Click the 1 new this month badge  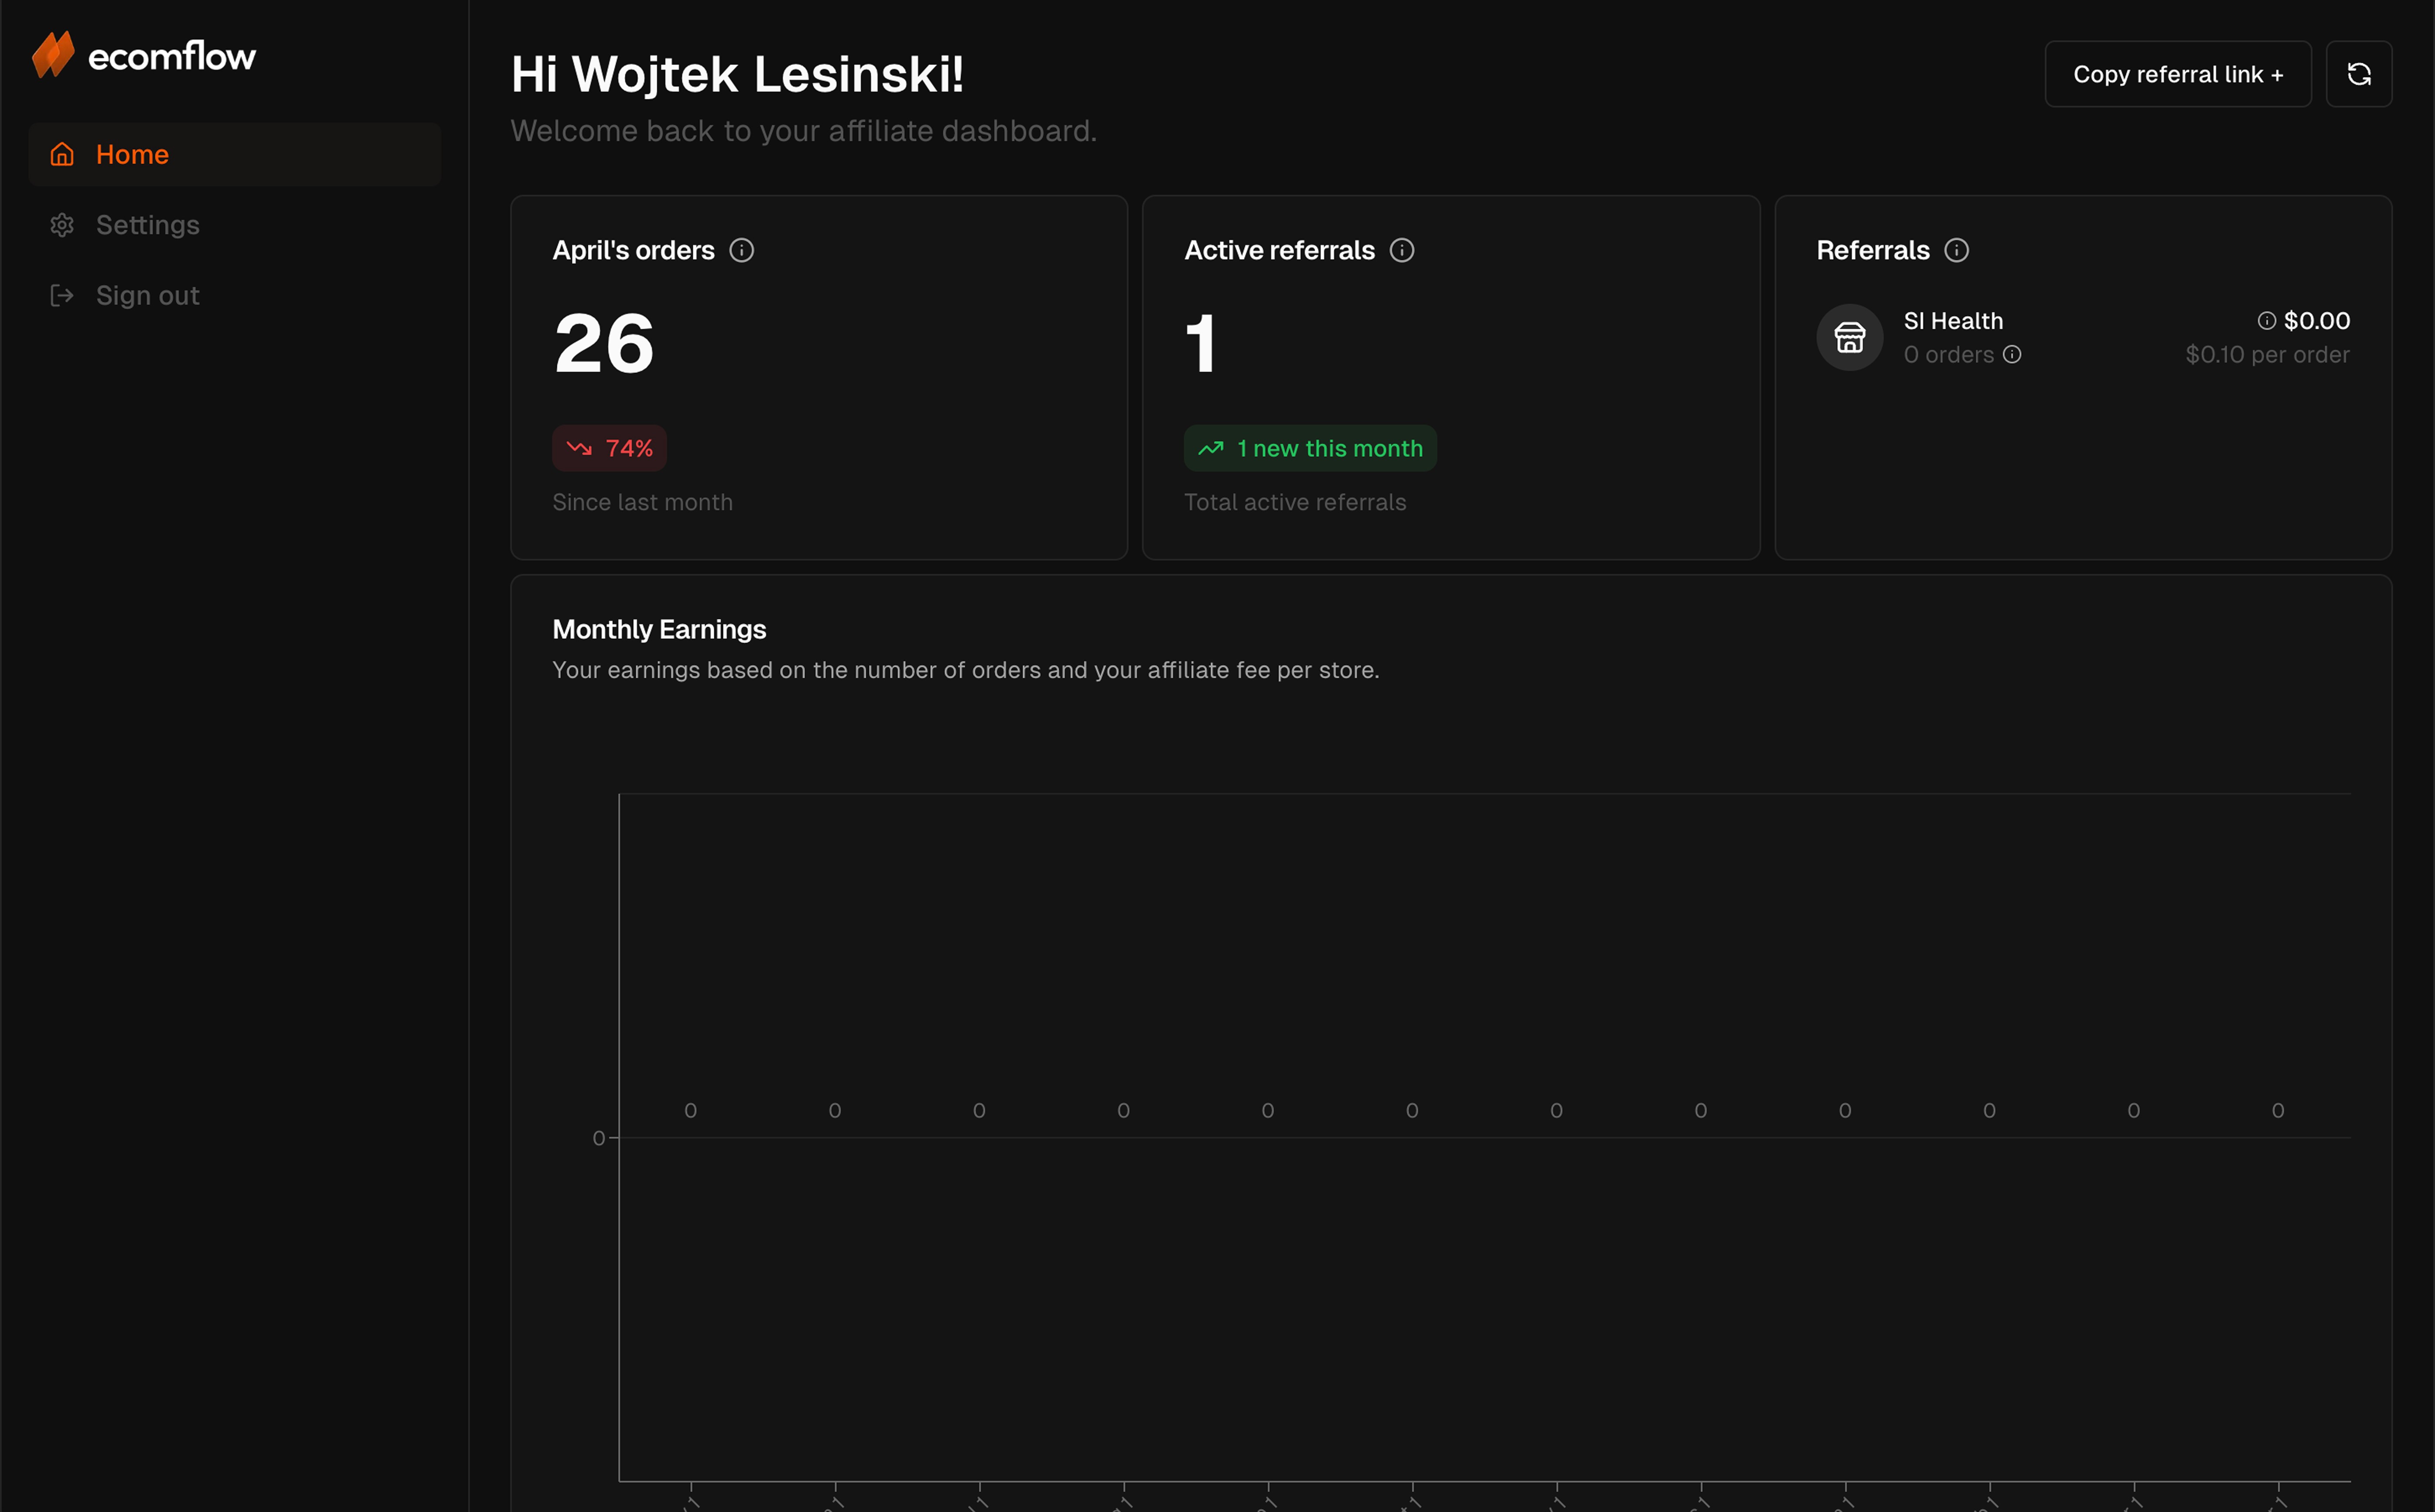coord(1310,448)
